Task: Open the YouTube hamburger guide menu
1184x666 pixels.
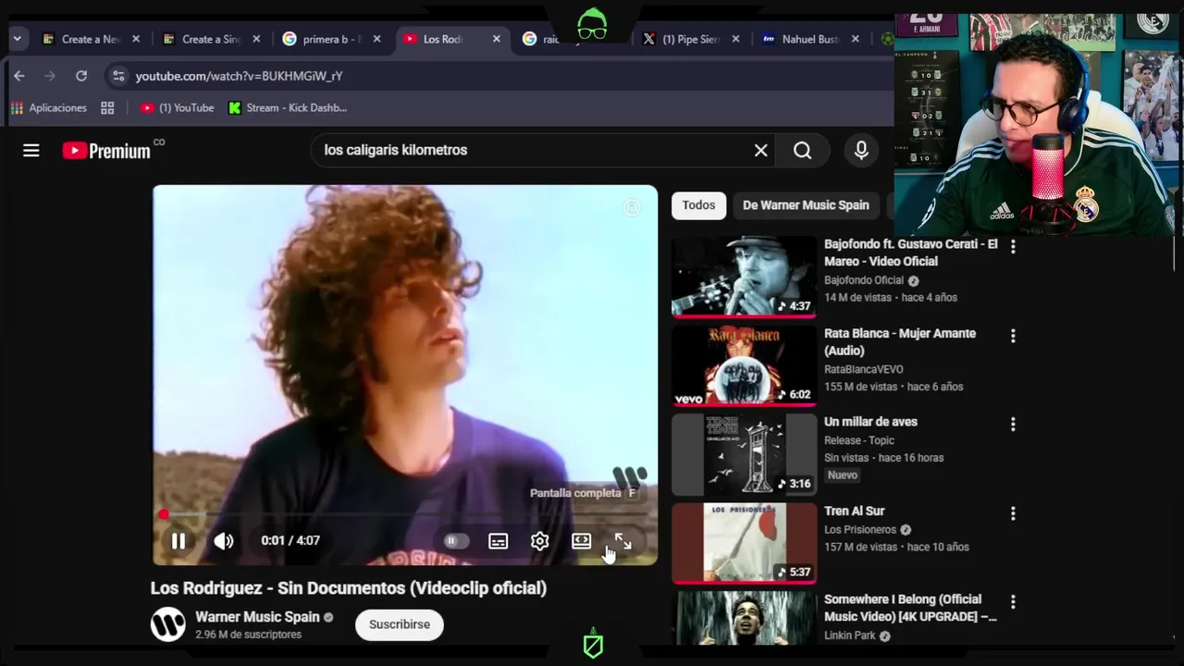Action: (31, 150)
